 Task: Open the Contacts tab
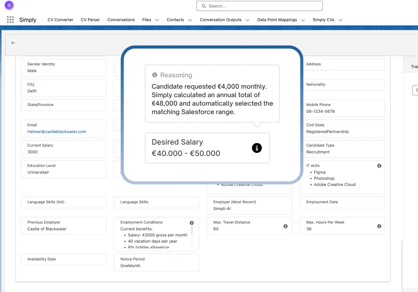pos(175,20)
